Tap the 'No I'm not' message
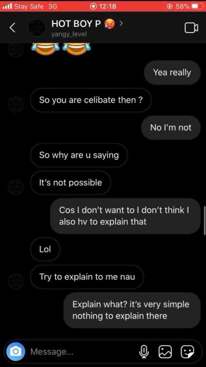The width and height of the screenshot is (206, 367). pos(171,127)
